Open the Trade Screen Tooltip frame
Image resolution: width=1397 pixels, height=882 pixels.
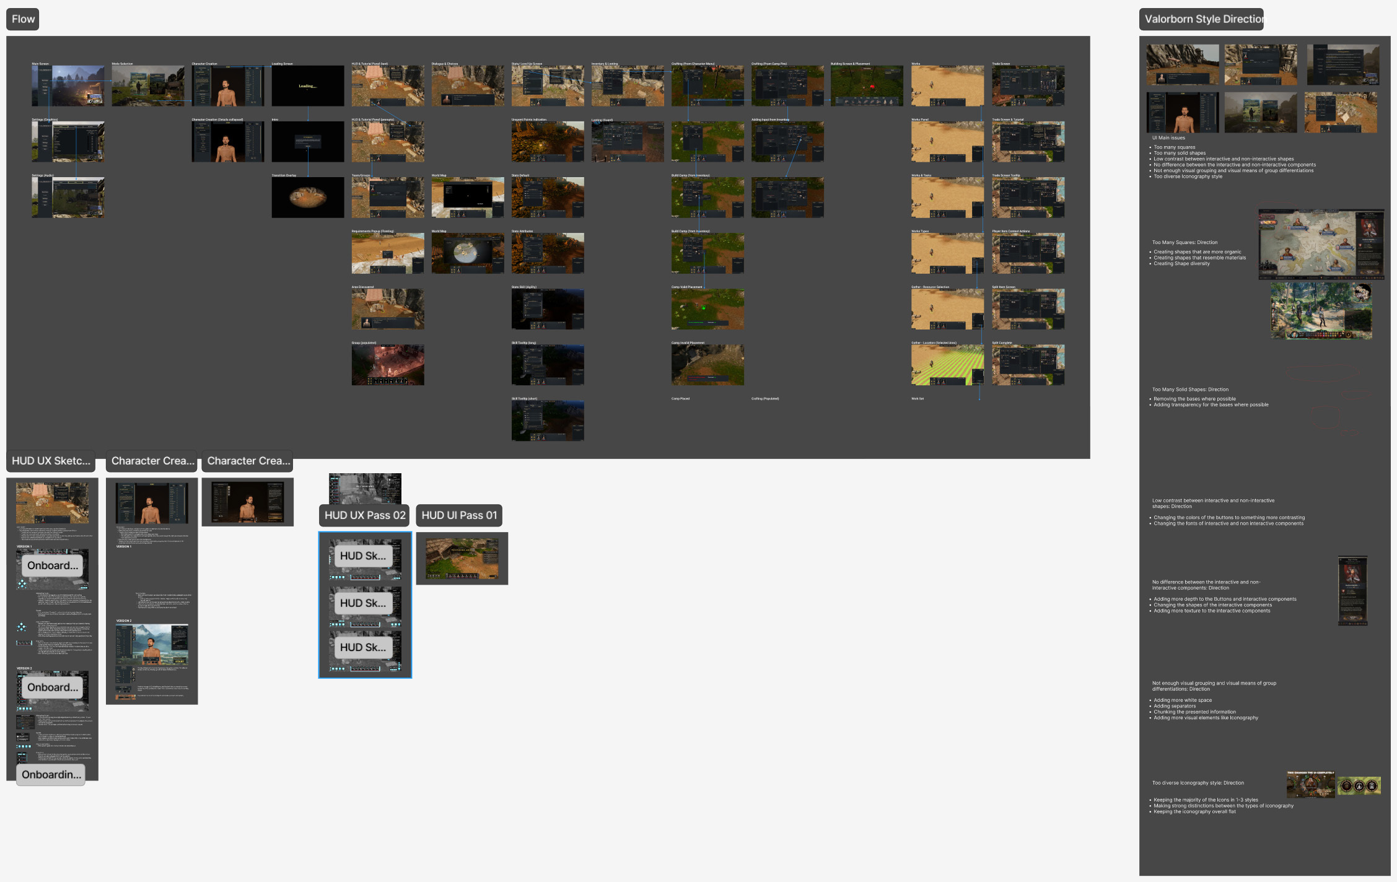pyautogui.click(x=1028, y=198)
